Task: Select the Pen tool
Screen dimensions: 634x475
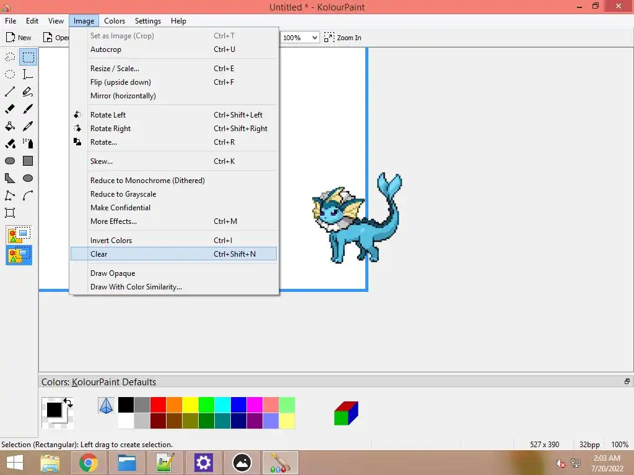Action: 28,92
